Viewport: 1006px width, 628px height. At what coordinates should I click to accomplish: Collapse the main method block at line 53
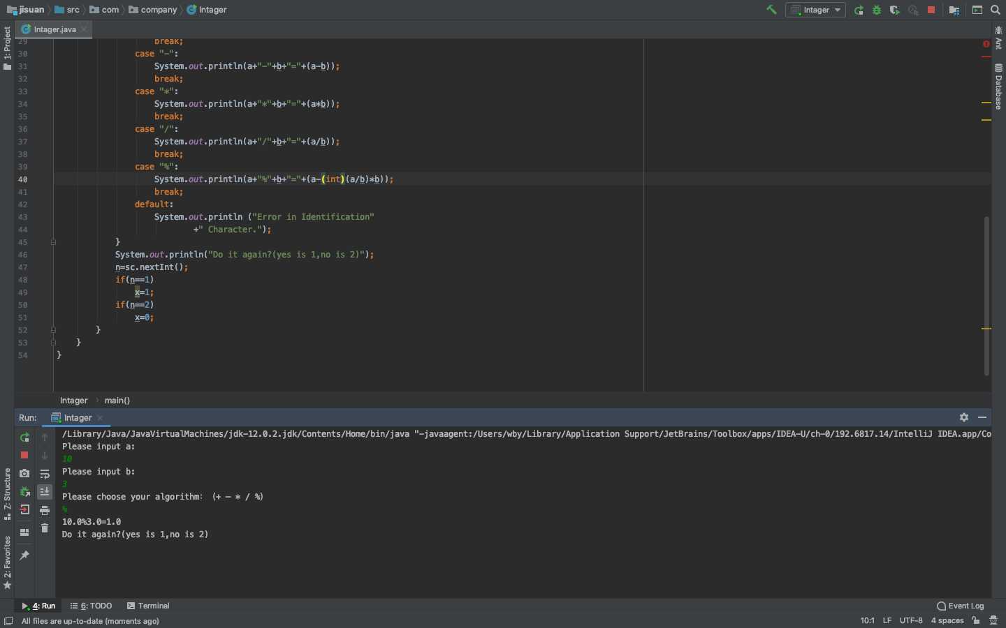pos(53,343)
